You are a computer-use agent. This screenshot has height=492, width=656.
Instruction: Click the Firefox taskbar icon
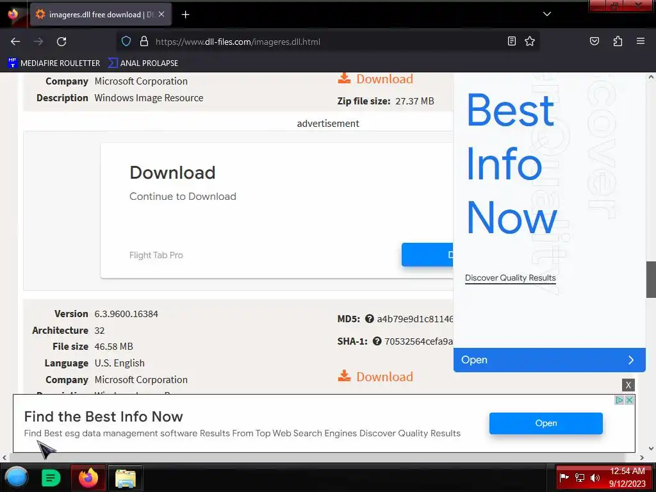88,477
